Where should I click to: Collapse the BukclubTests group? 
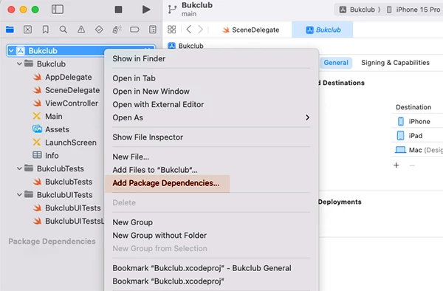[x=19, y=168]
